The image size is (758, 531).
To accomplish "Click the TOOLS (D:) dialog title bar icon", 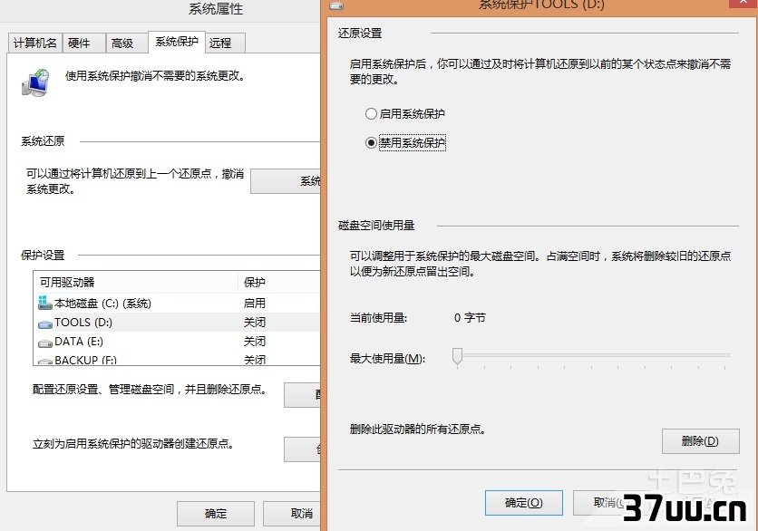I will [336, 5].
